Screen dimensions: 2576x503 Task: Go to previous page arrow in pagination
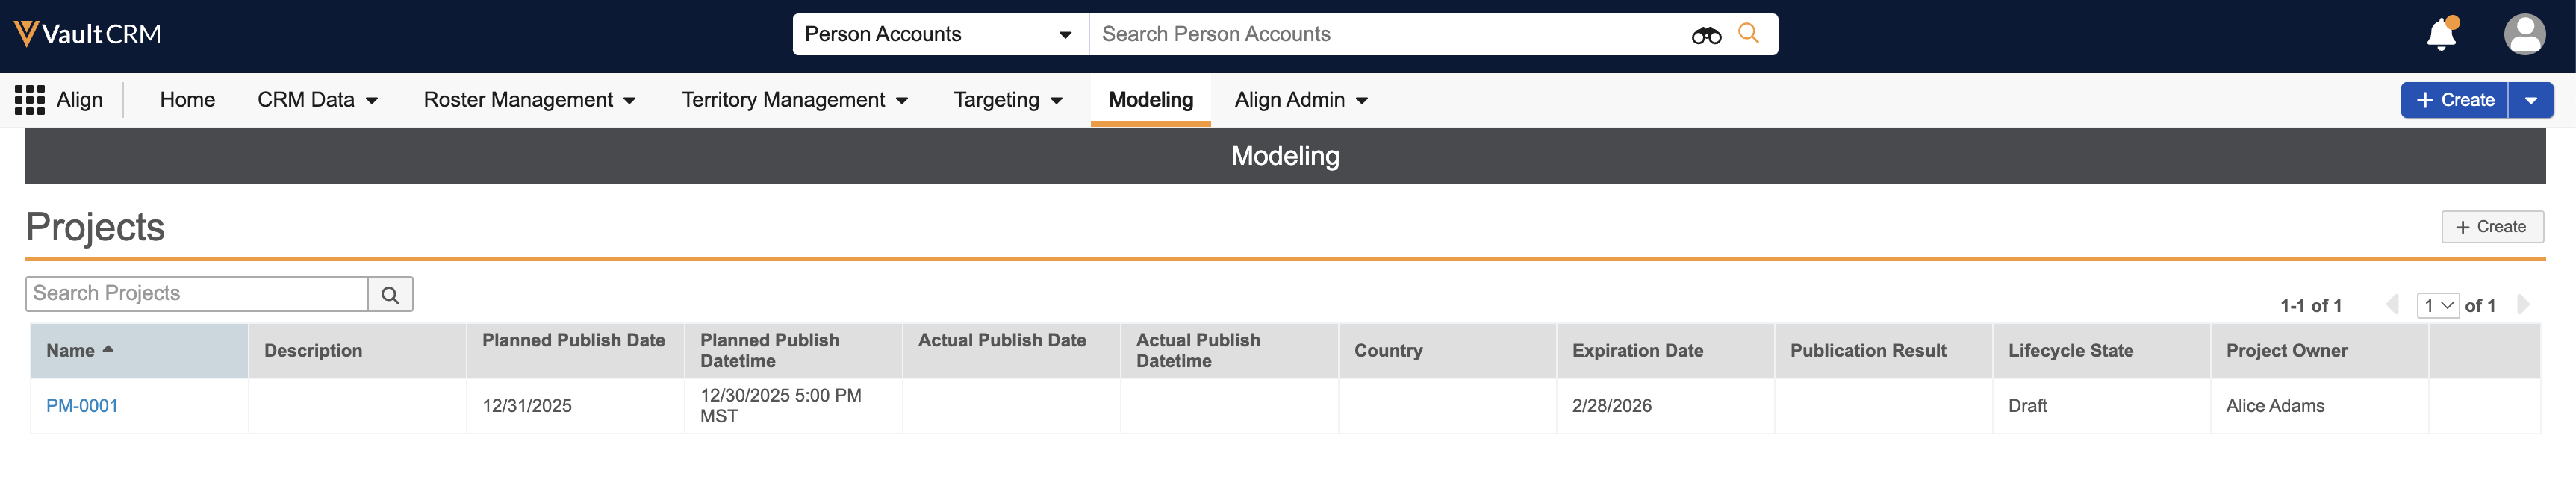click(2393, 305)
